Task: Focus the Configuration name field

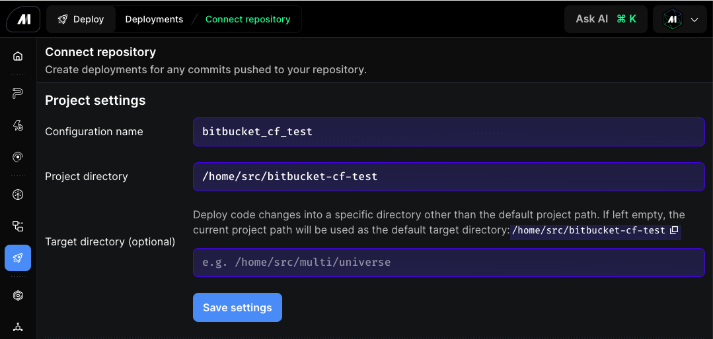Action: [449, 132]
